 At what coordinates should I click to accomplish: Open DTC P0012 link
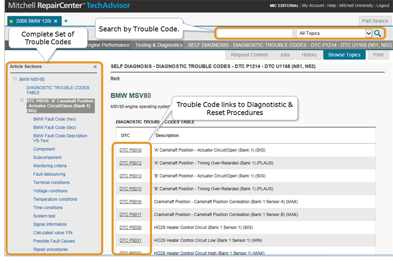130,163
